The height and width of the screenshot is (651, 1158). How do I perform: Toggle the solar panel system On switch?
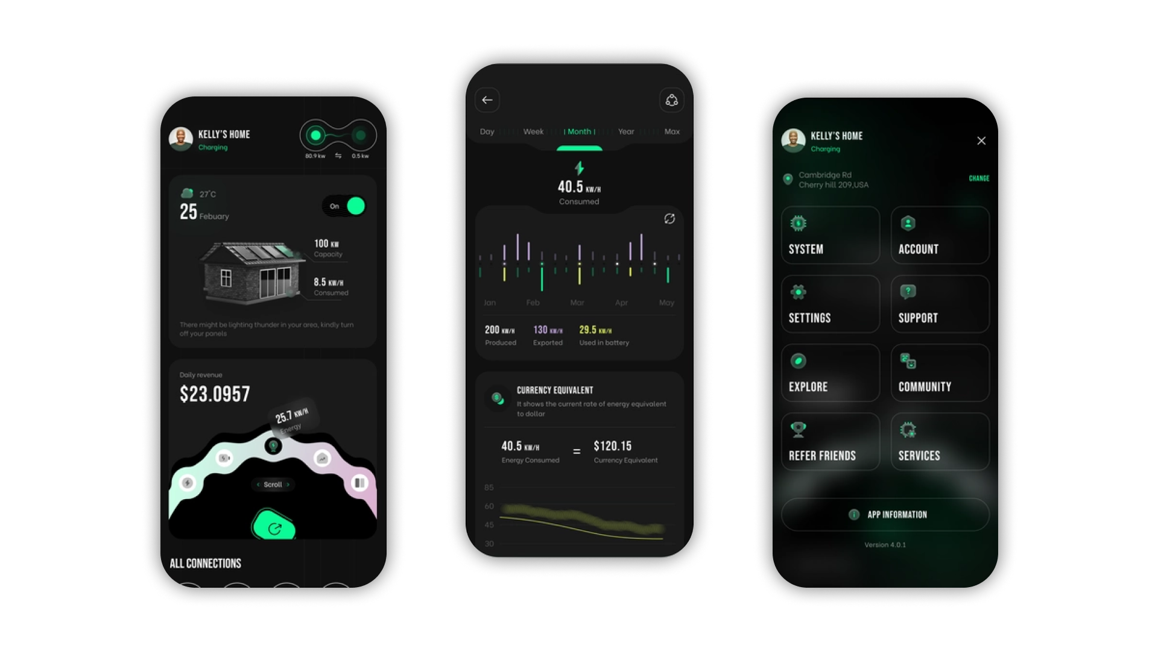[356, 206]
